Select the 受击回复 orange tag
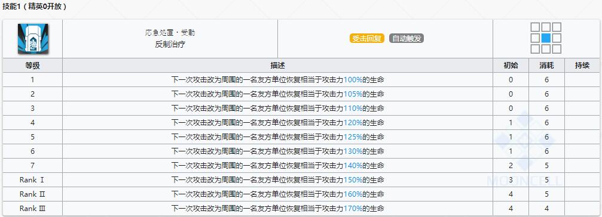Screen dimensions: 602x217 (x=367, y=39)
